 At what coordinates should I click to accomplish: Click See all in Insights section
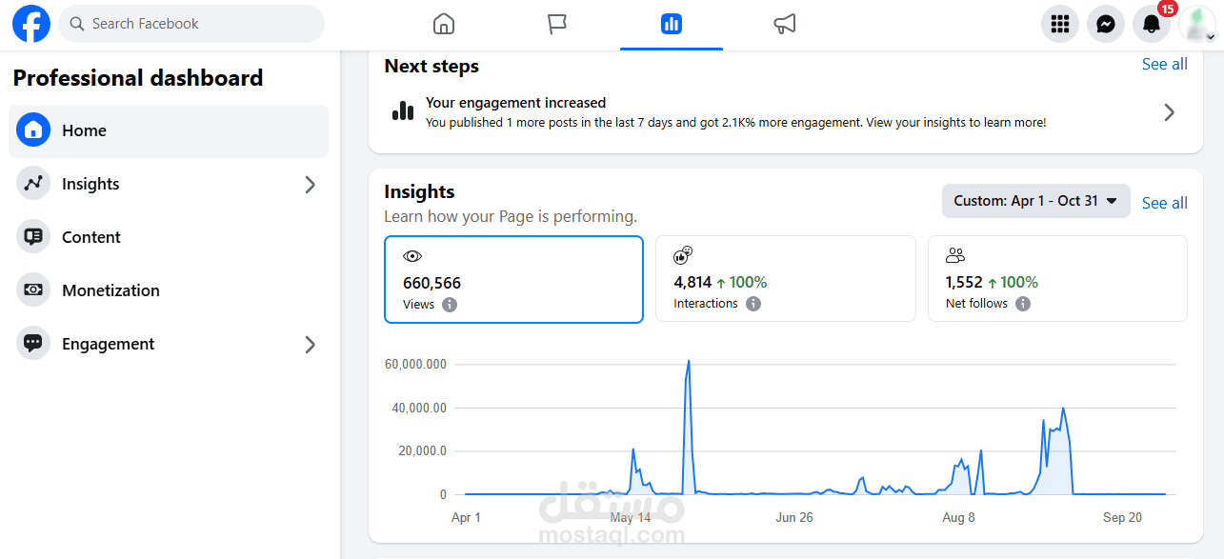coord(1164,203)
